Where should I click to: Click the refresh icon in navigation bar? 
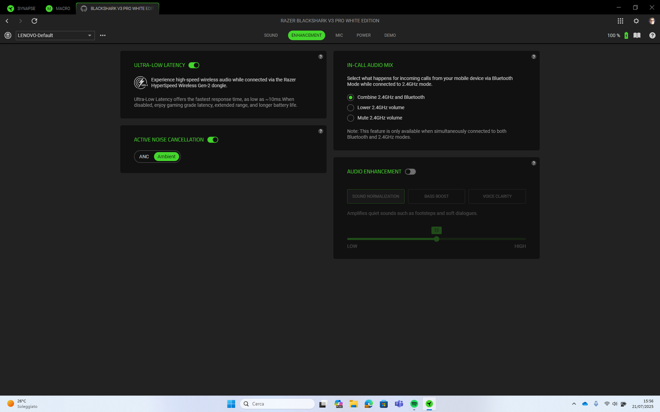pos(34,21)
